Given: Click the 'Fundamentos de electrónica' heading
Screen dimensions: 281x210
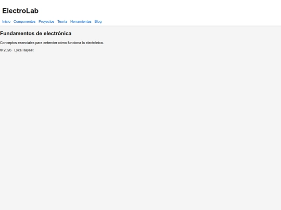Looking at the screenshot, I should click(x=36, y=33).
